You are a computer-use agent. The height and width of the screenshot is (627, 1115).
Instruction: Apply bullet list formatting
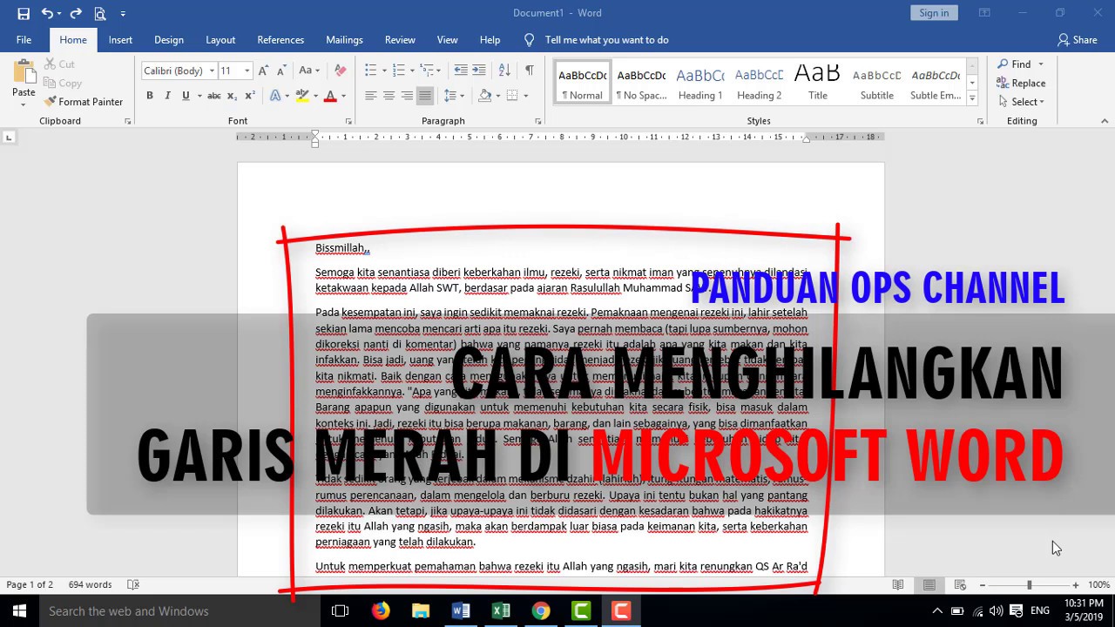371,71
